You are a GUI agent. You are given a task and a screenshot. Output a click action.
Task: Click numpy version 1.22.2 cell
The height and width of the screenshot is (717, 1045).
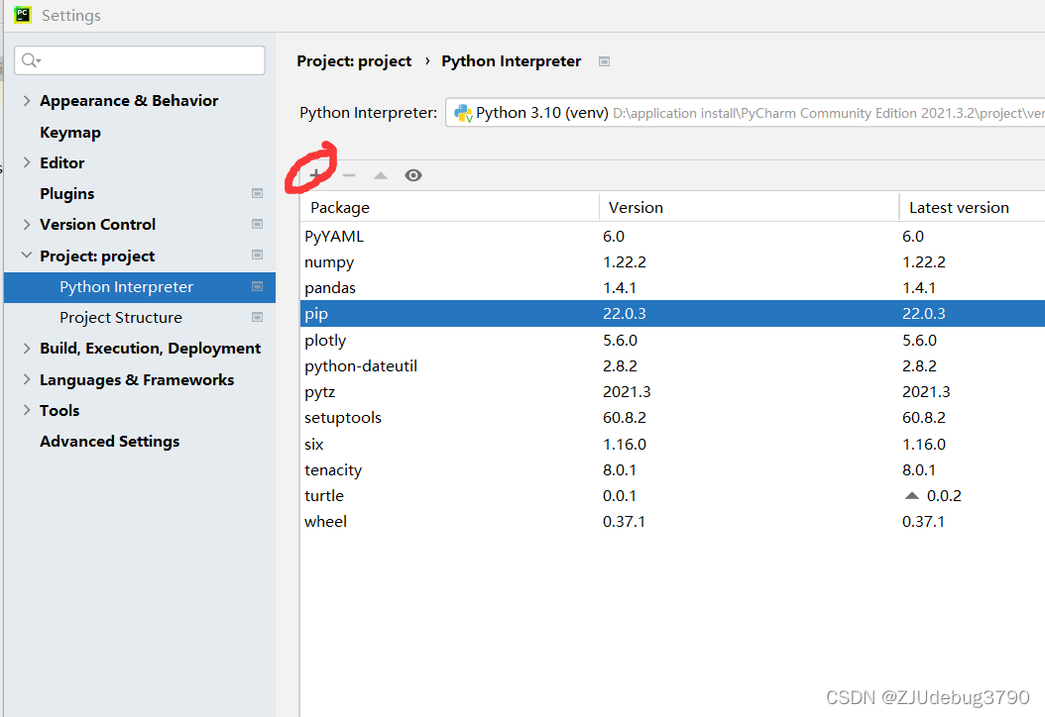click(625, 262)
